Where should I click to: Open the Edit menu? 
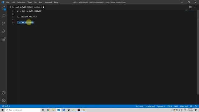(13, 2)
